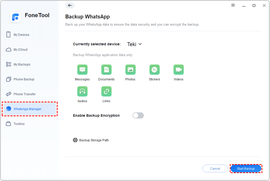The width and height of the screenshot is (270, 181).
Task: Click the My Devices phone icon
Action: coord(8,35)
